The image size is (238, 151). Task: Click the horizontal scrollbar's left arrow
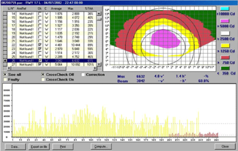(x=9, y=68)
